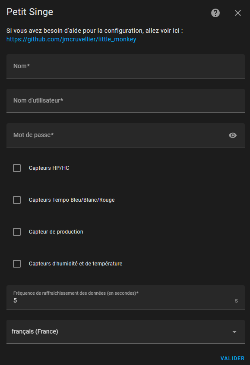Tick Capteurs Tempo Bleu/Blanc/Rouge checkbox
Image resolution: width=250 pixels, height=365 pixels.
[x=17, y=200]
